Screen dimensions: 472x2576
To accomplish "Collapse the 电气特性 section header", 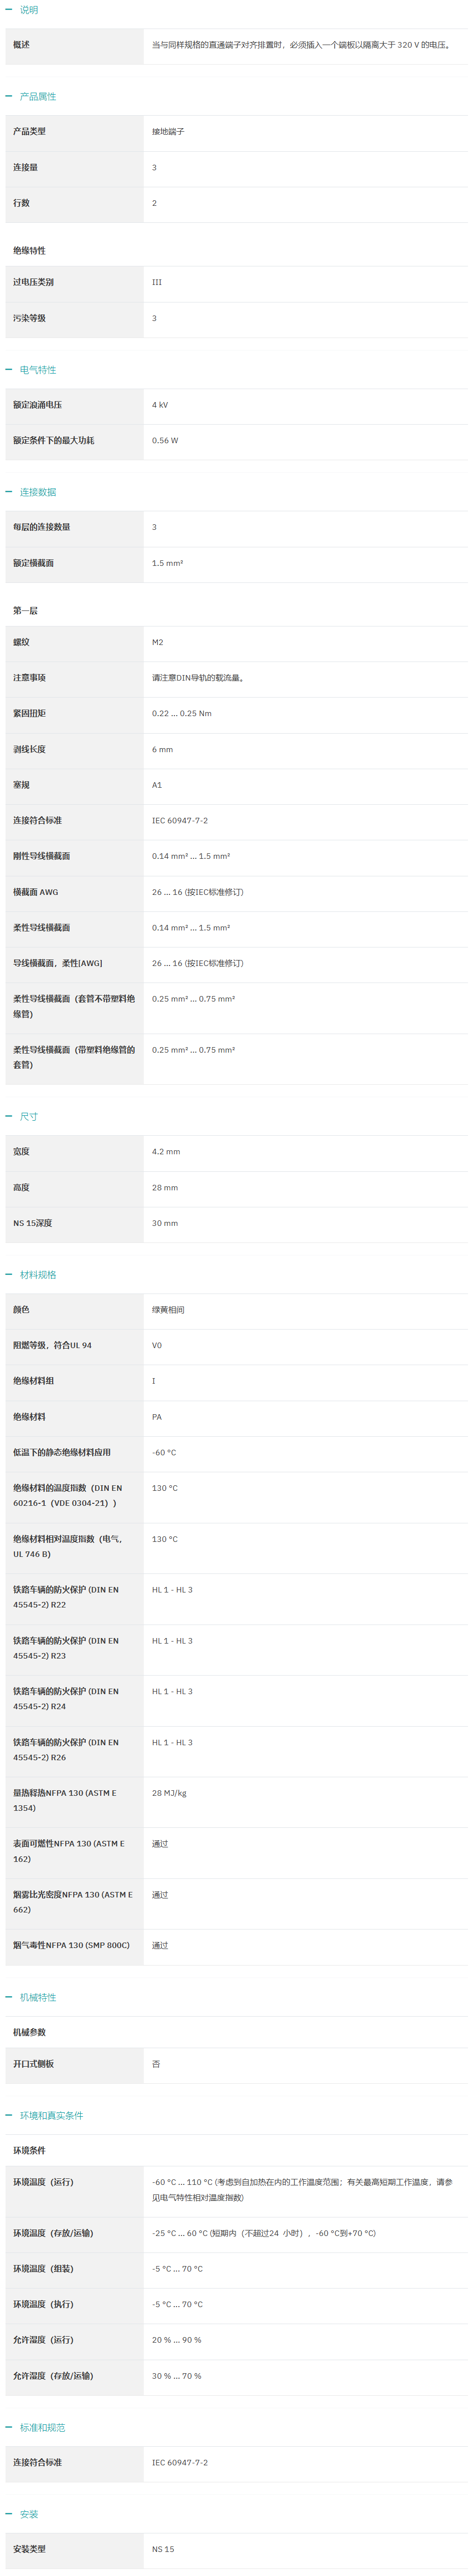I will (31, 370).
